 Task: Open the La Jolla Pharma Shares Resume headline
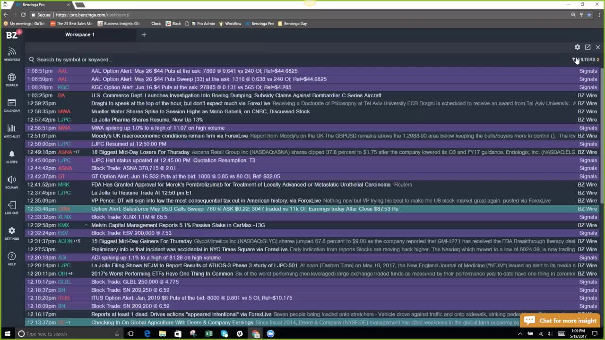tap(147, 119)
